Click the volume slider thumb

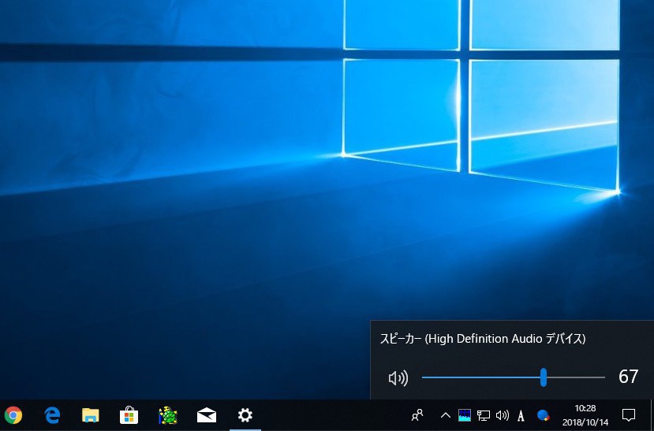[x=544, y=377]
